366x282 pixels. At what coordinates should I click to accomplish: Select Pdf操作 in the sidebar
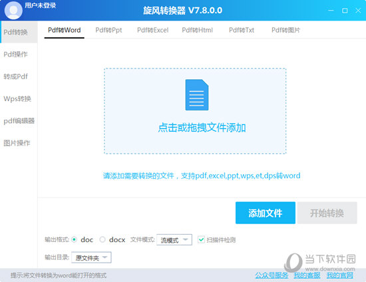(16, 55)
